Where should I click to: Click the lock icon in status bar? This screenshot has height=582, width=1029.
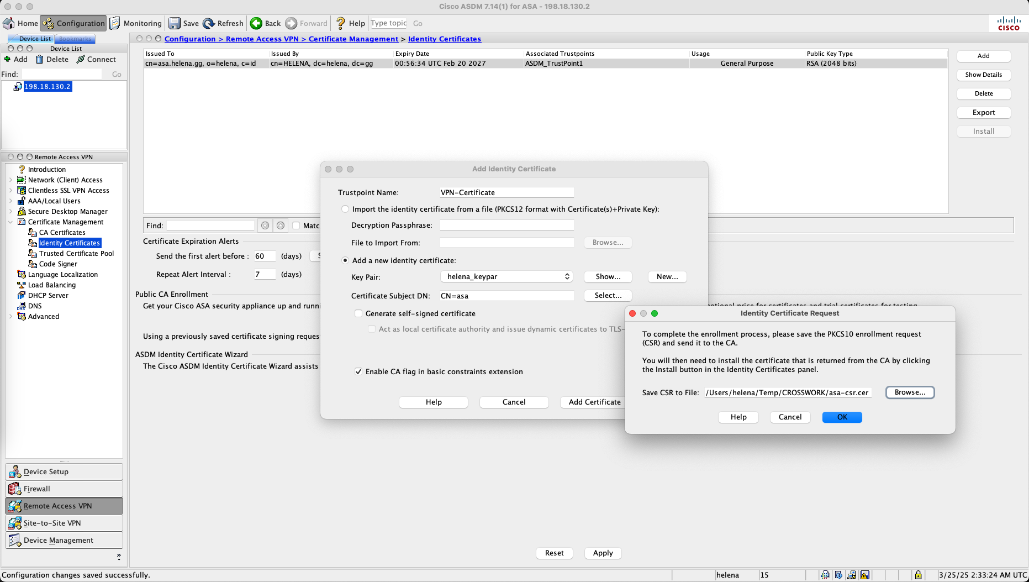(918, 575)
